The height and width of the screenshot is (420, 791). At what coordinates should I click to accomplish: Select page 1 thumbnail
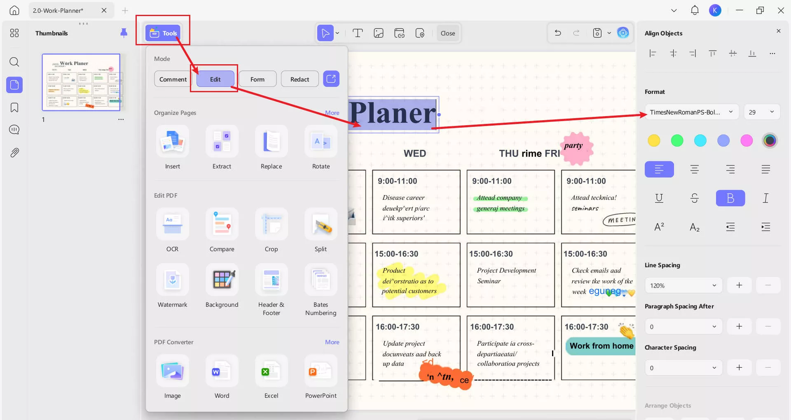tap(81, 82)
